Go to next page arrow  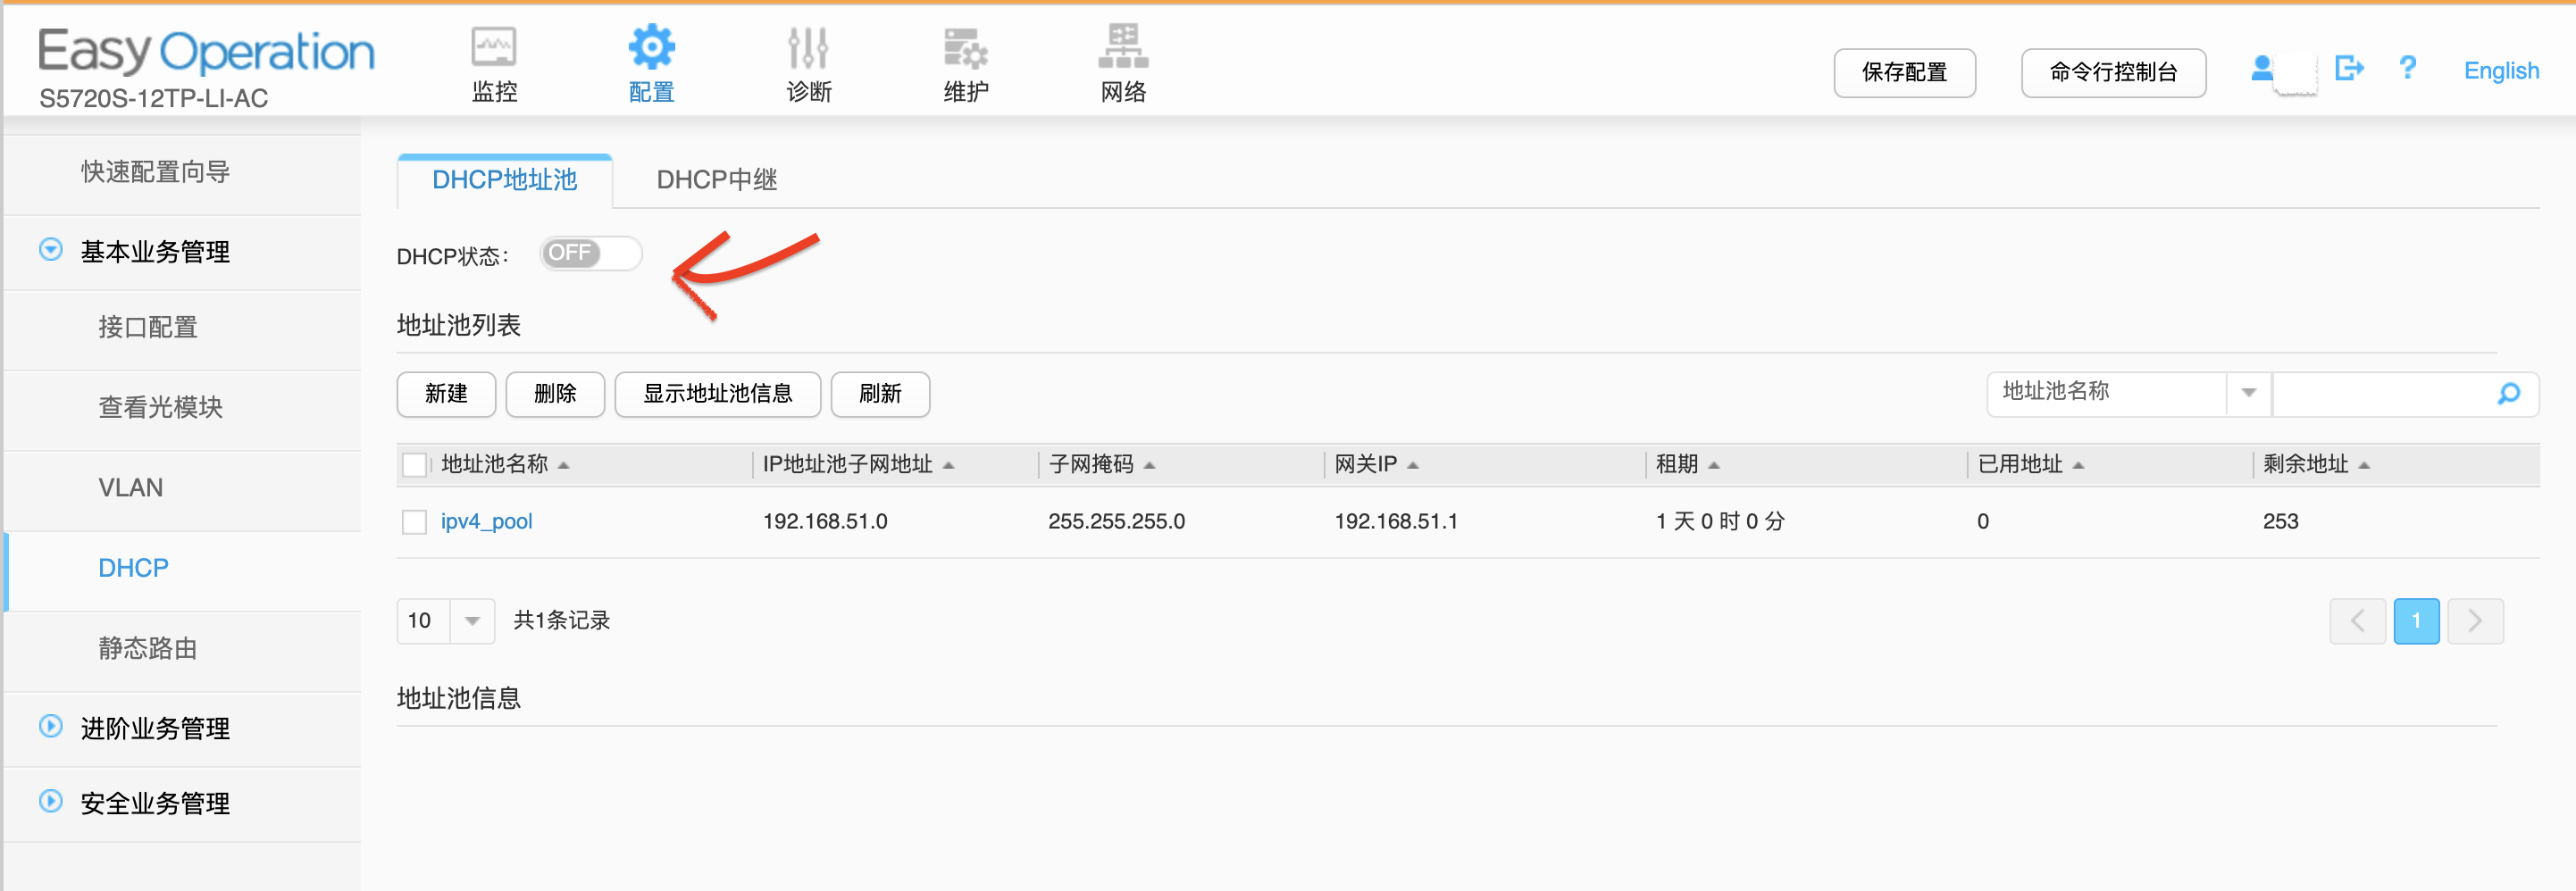click(x=2475, y=621)
